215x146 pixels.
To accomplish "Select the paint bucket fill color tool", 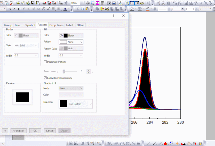I will pos(132,9).
